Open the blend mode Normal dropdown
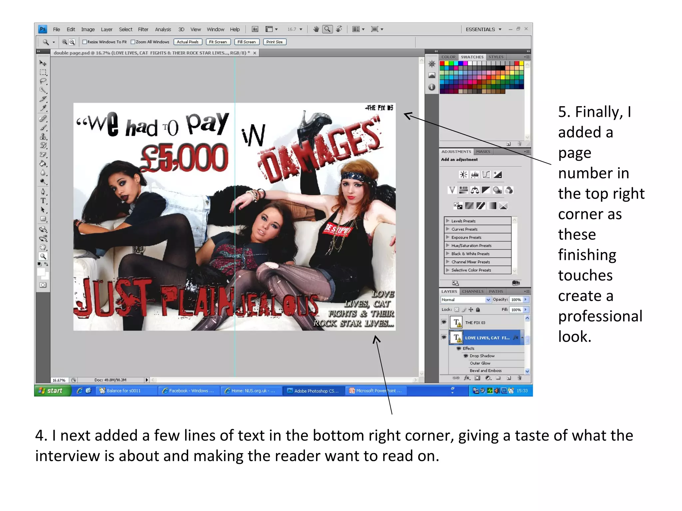This screenshot has width=682, height=511. pos(466,300)
